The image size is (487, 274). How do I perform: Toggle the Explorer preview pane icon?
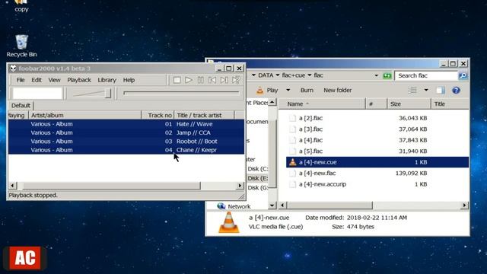tap(441, 91)
